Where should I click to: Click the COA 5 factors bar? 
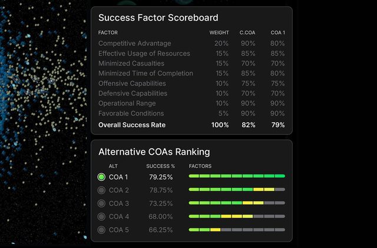(x=236, y=230)
